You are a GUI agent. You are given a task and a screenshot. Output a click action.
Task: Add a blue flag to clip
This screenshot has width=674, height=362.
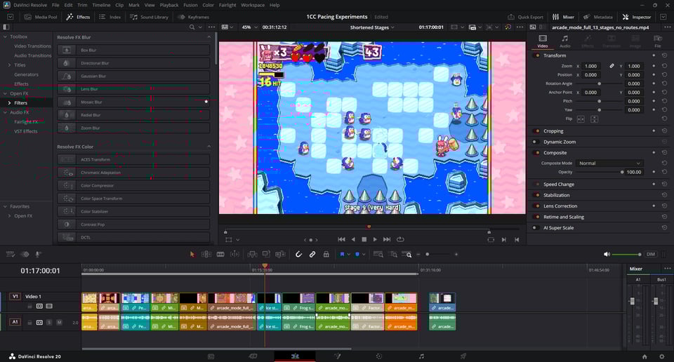pyautogui.click(x=342, y=254)
